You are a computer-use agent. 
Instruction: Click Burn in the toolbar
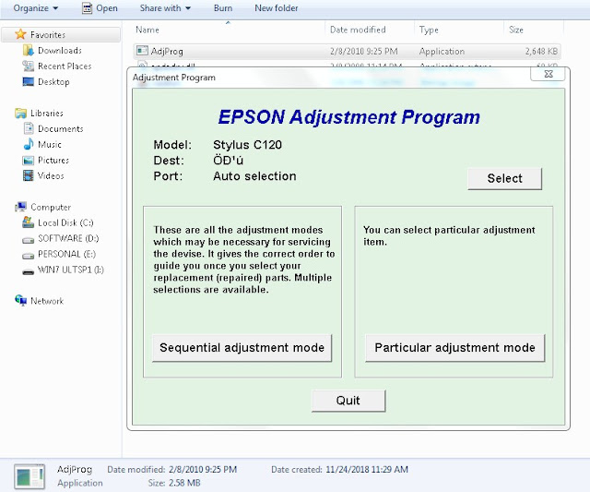(223, 8)
